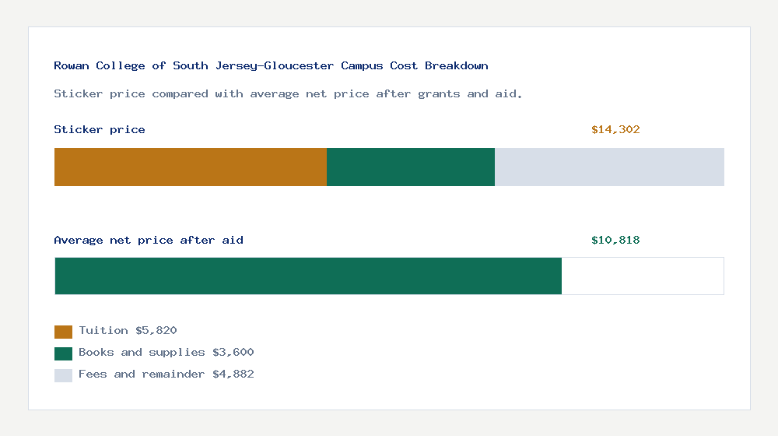The height and width of the screenshot is (436, 778).
Task: Click the $10,818 net price total
Action: tap(615, 241)
